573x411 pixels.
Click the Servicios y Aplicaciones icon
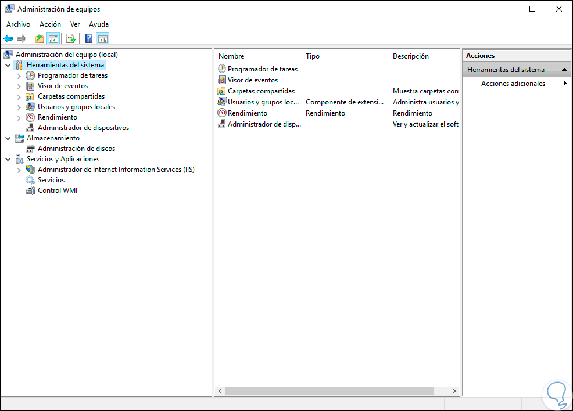19,159
